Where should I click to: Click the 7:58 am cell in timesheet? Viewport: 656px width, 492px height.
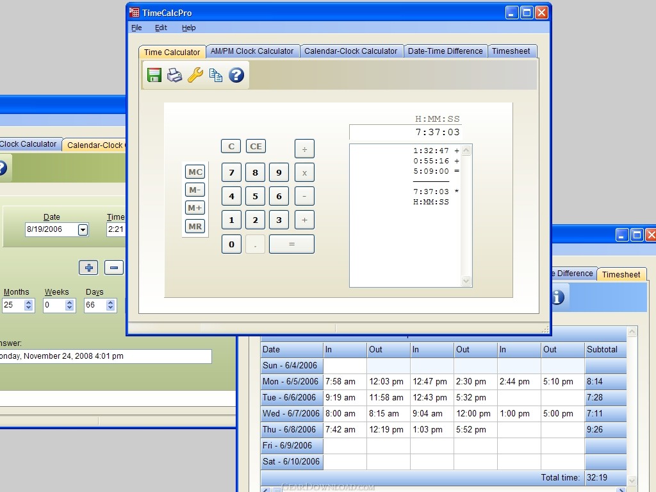point(345,382)
